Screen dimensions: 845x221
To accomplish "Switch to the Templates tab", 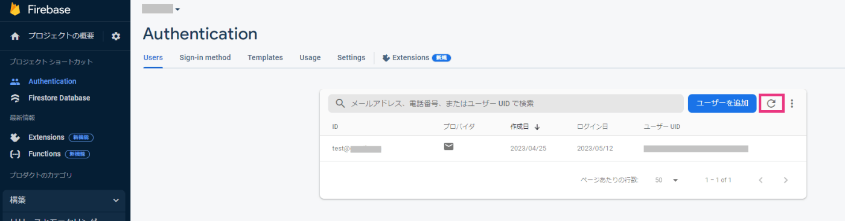I will coord(265,58).
